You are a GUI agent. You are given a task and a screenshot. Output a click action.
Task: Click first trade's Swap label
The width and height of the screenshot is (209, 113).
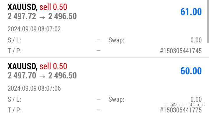pos(116,40)
